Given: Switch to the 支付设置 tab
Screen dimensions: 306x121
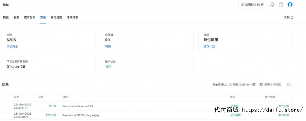Looking at the screenshot, I should pos(56,17).
